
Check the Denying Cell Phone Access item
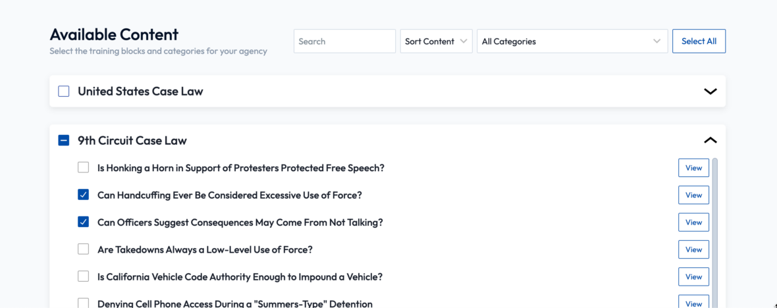(x=83, y=303)
